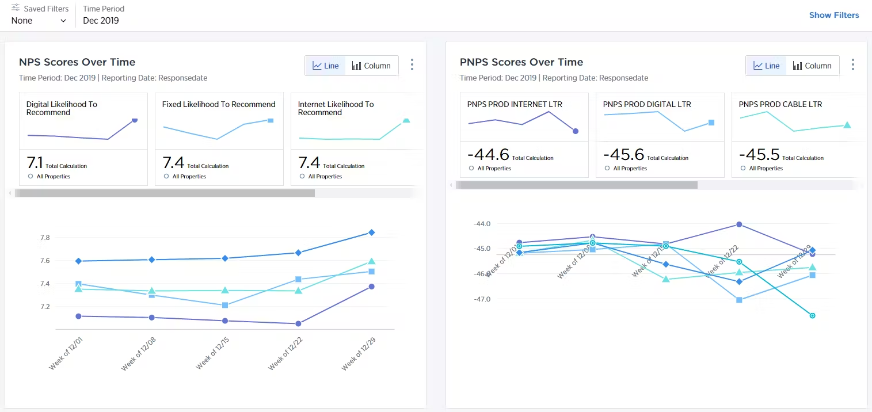
Task: Select Line view for PNPS Scores chart
Action: pos(767,66)
